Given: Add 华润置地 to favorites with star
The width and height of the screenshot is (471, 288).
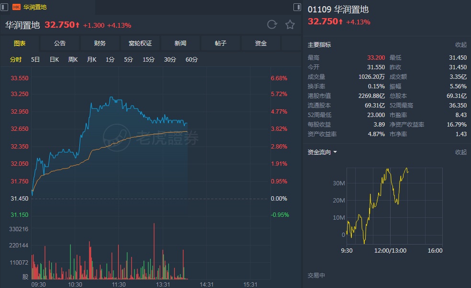Looking at the screenshot, I should [290, 25].
